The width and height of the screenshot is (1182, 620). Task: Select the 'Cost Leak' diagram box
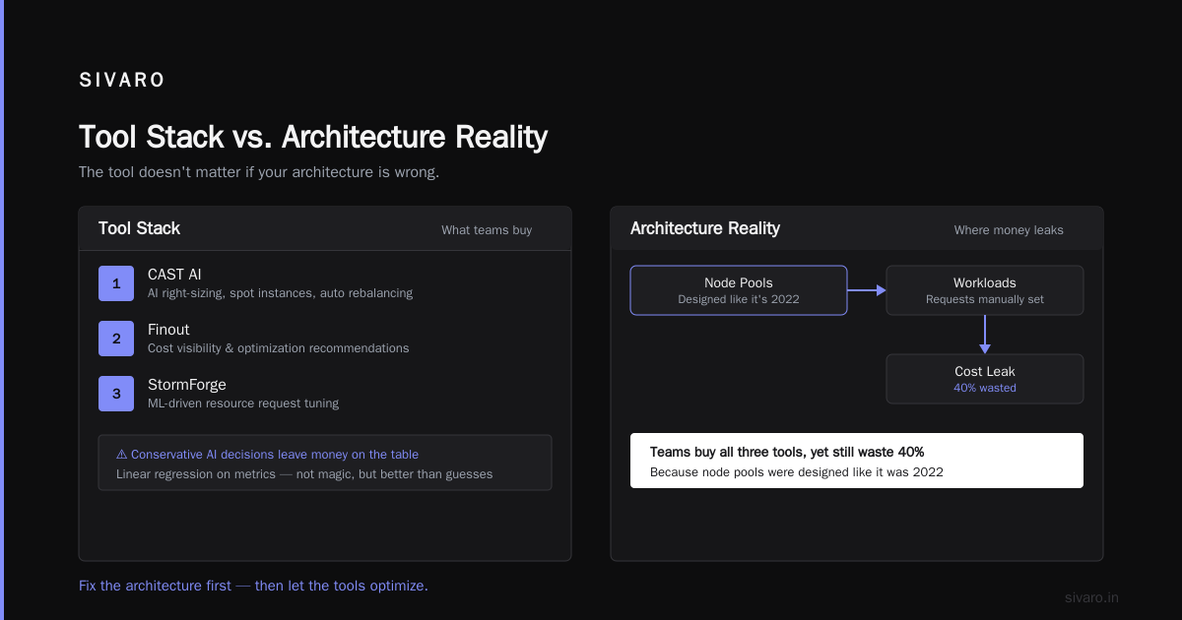pyautogui.click(x=985, y=379)
